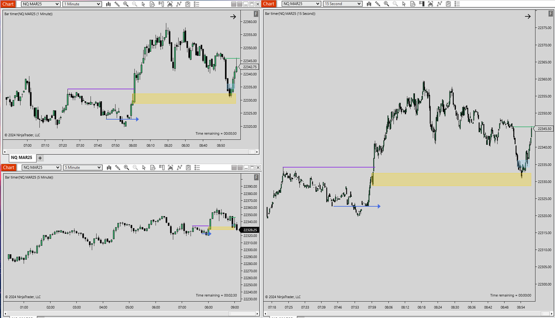Screen dimensions: 555x318
Task: Select the Zoom In magnifier on the 5 Minute chart
Action: point(127,167)
